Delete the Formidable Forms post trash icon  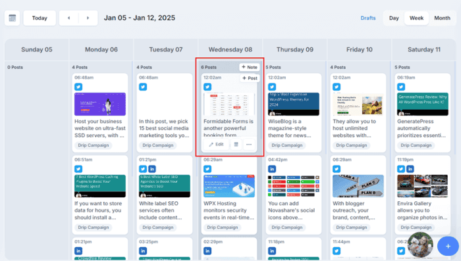click(x=236, y=145)
